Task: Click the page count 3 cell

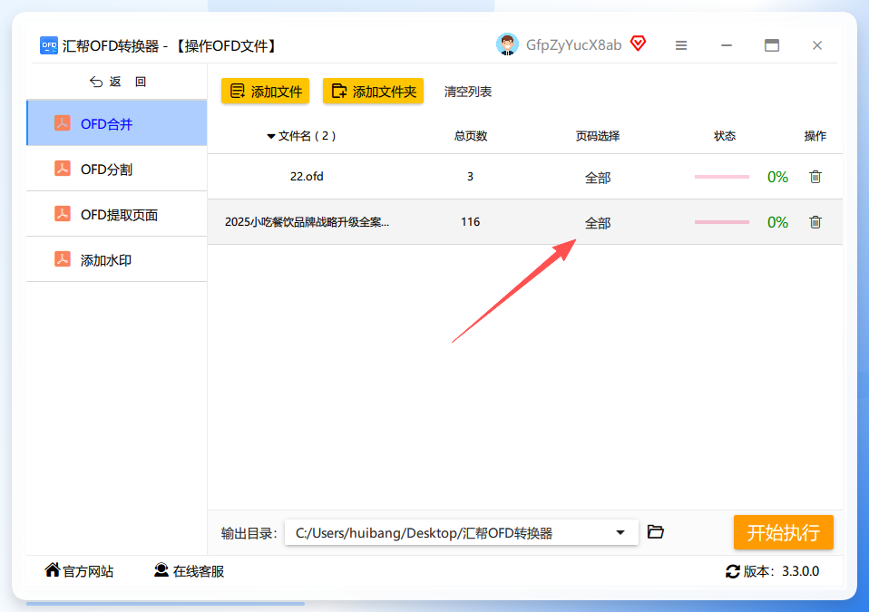Action: [470, 176]
